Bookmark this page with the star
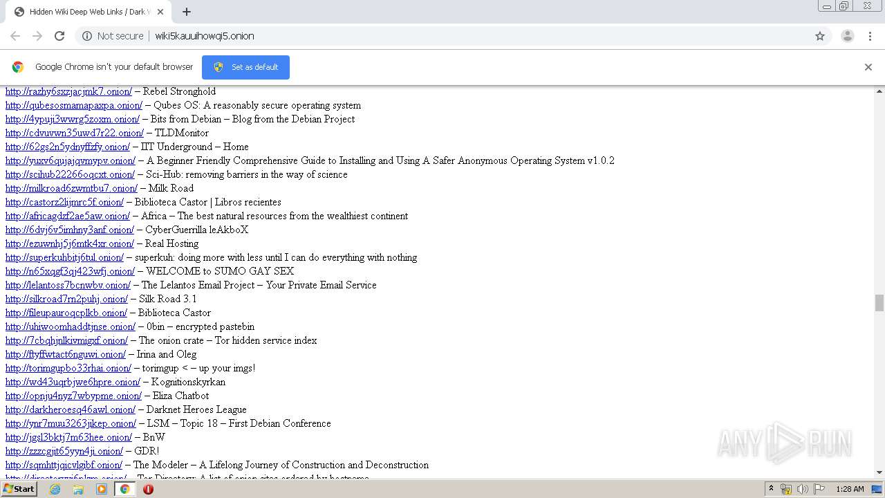Viewport: 885px width, 498px height. coord(820,36)
